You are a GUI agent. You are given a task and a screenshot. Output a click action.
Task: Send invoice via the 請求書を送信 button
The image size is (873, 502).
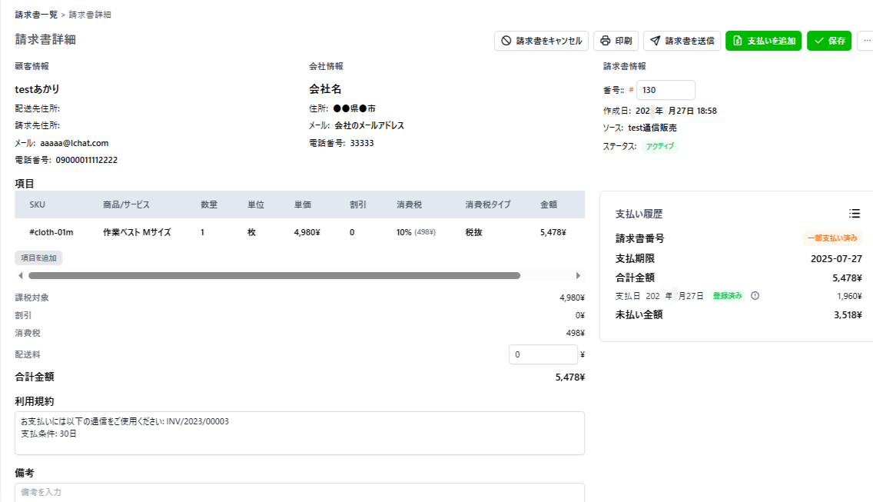(682, 41)
